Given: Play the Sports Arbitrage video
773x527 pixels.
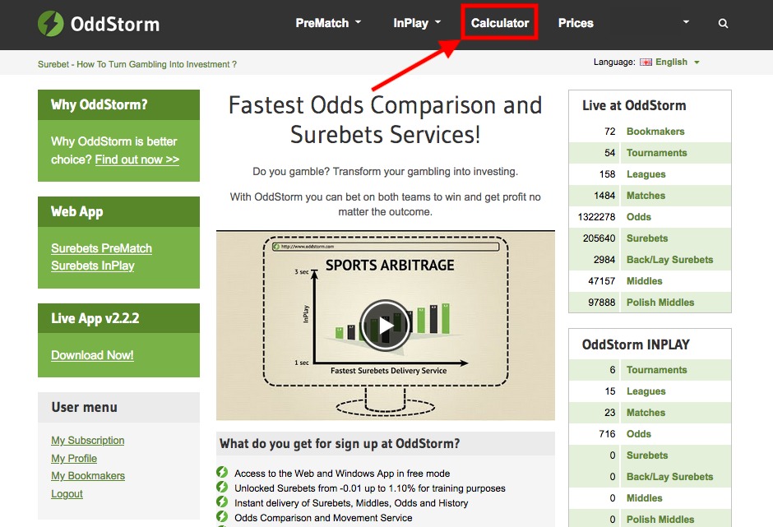Looking at the screenshot, I should pos(385,325).
